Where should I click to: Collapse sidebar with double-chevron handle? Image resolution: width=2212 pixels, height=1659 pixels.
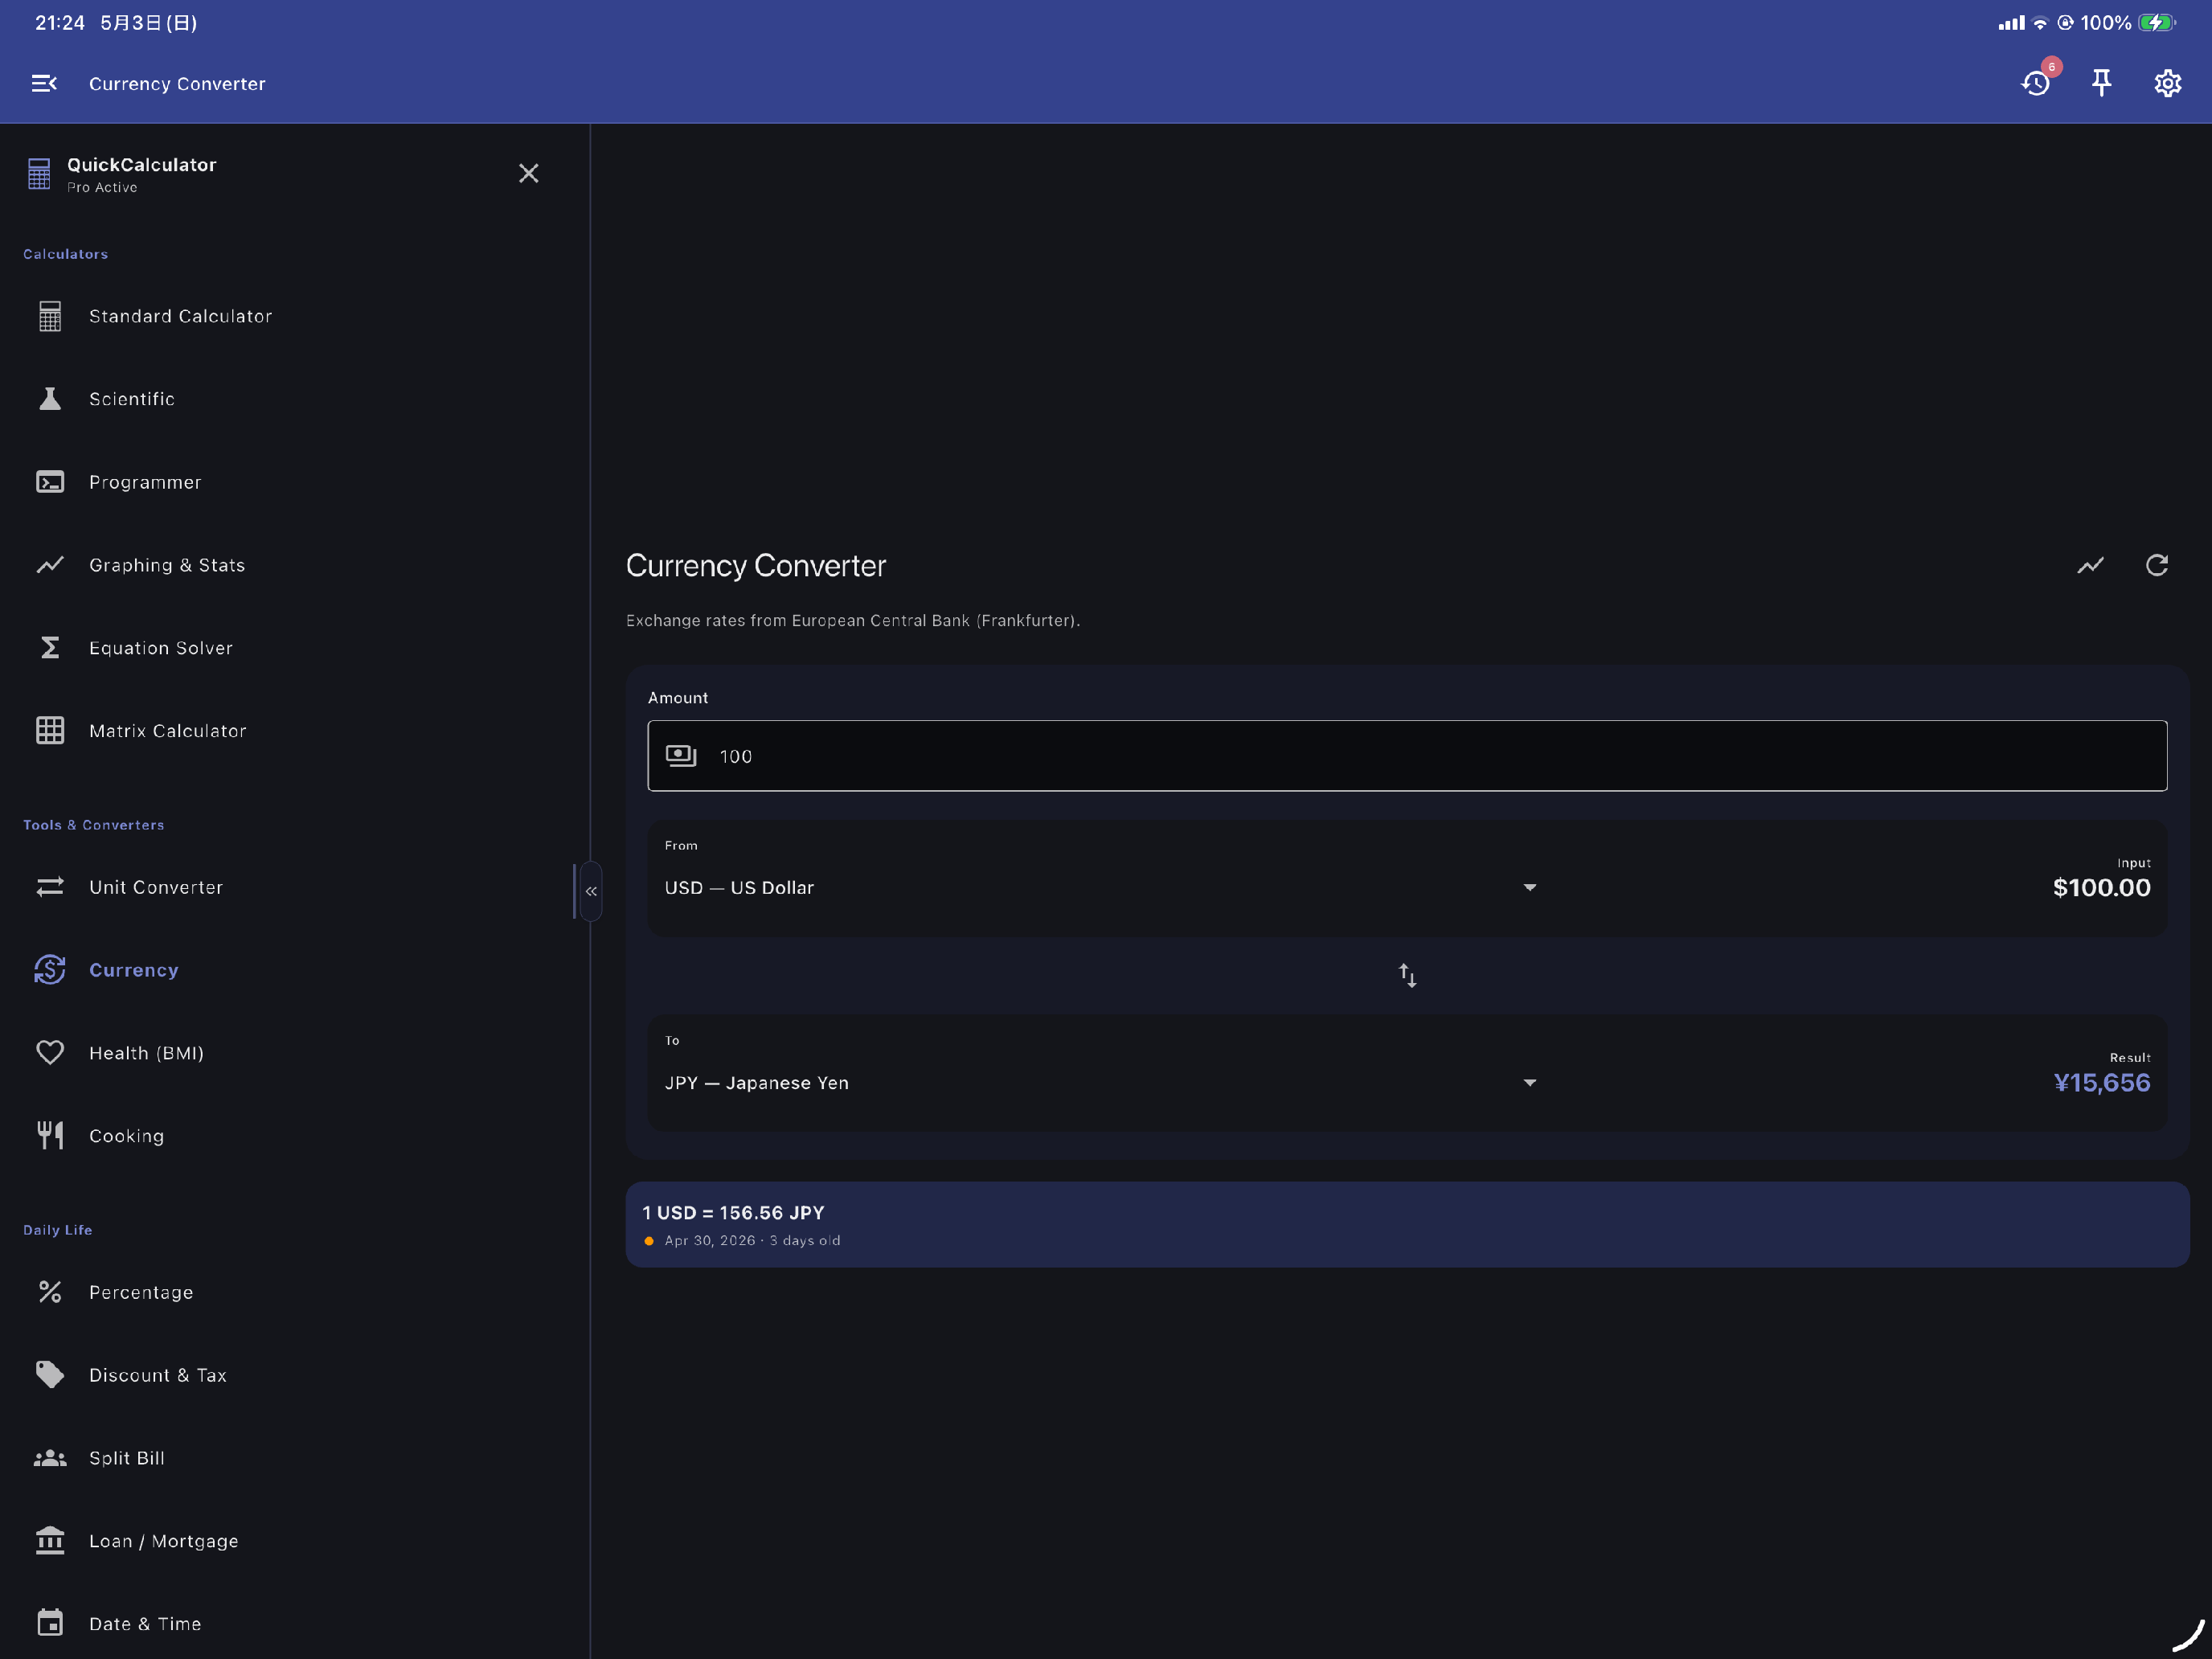pos(591,891)
